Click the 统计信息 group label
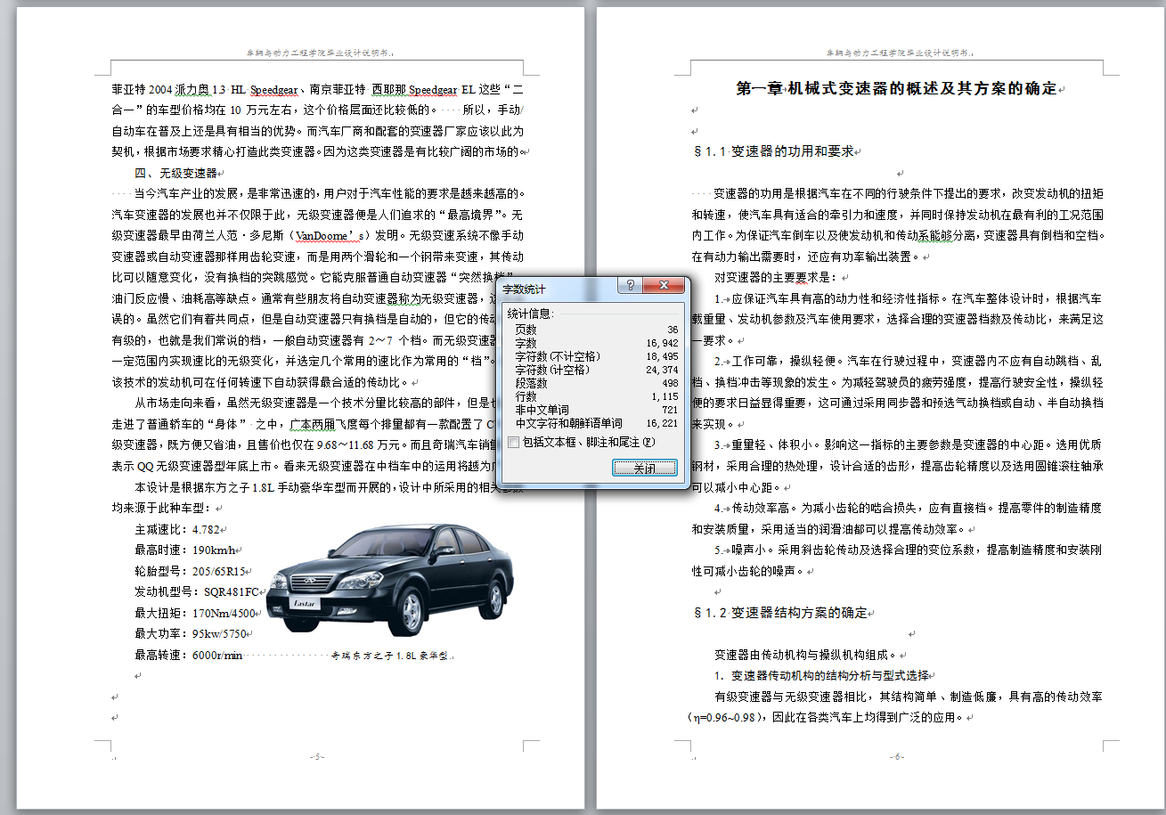 (x=531, y=314)
